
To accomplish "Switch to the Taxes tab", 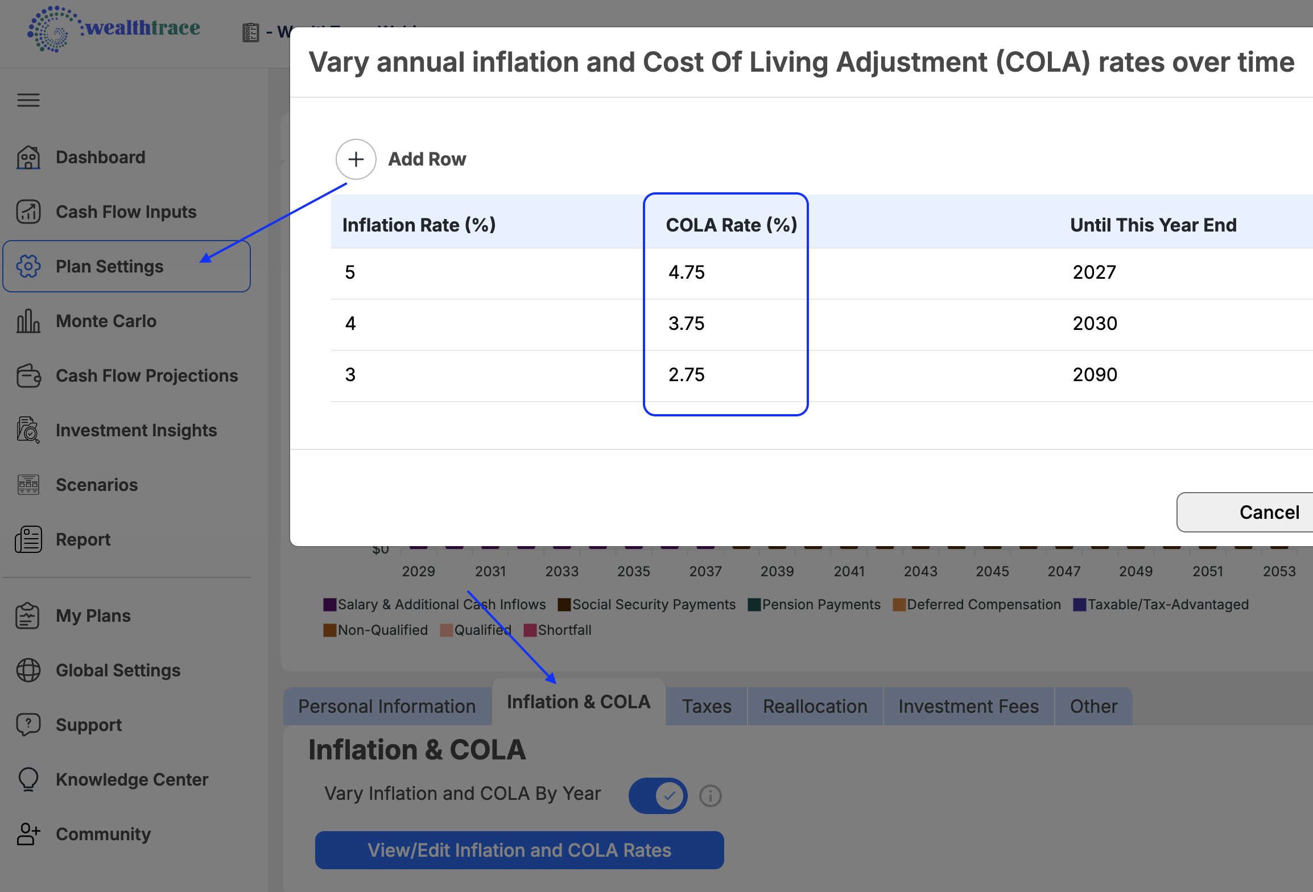I will click(x=707, y=707).
